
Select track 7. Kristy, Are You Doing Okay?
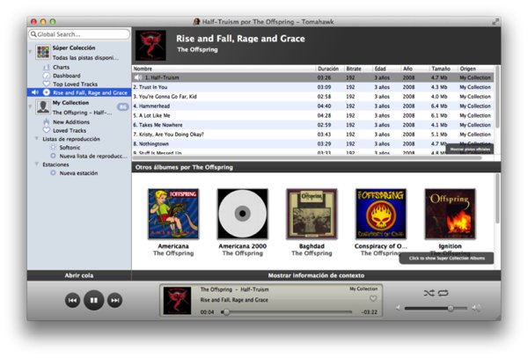click(312, 135)
